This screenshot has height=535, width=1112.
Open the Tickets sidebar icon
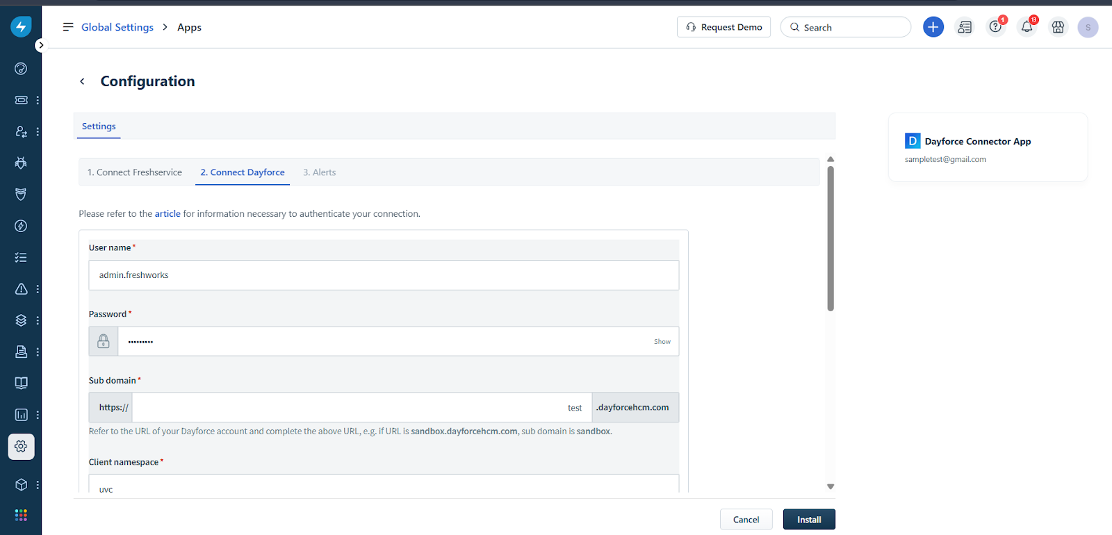[x=21, y=100]
